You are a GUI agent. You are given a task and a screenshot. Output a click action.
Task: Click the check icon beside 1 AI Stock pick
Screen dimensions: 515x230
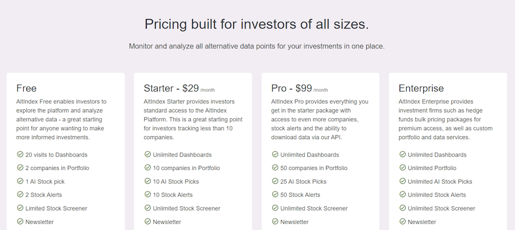[x=20, y=181]
